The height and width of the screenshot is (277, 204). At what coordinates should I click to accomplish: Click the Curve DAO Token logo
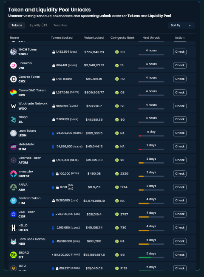click(x=14, y=93)
